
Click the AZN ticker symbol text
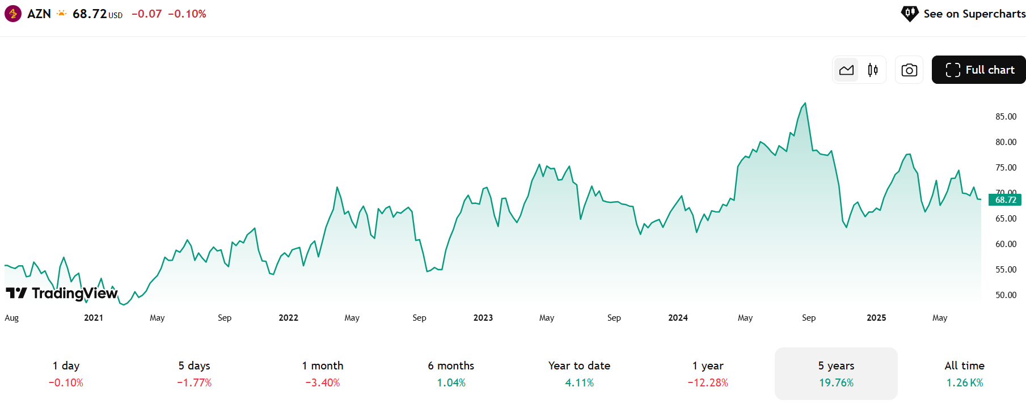click(39, 14)
